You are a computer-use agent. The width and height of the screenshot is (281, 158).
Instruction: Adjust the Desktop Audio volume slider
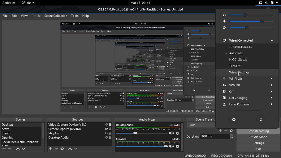point(141,133)
